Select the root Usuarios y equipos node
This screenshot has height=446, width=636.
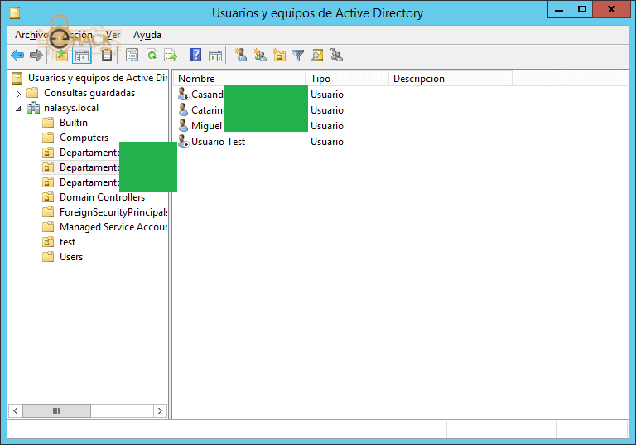[98, 78]
